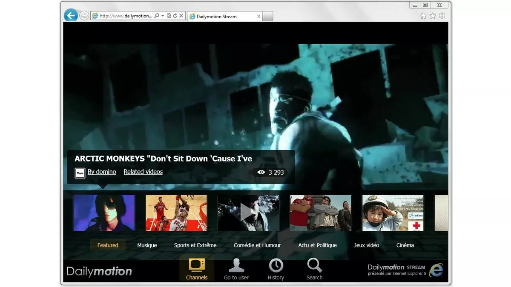Toggle Compatibility View in the address bar
Viewport: 511px width, 287px height.
[169, 15]
